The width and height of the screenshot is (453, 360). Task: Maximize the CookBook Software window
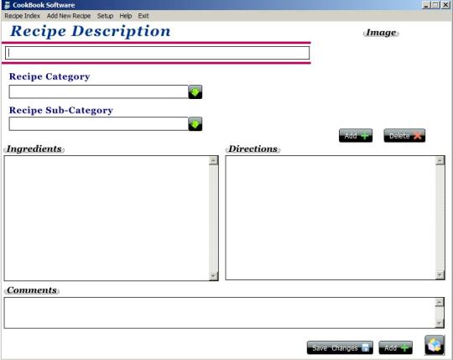[x=435, y=5]
